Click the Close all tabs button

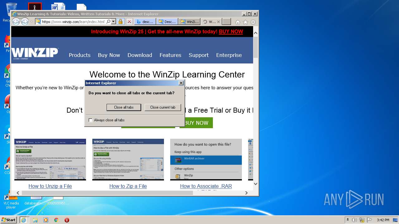[x=124, y=107]
